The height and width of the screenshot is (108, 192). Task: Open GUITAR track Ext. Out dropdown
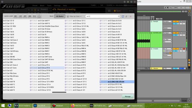tap(167, 40)
